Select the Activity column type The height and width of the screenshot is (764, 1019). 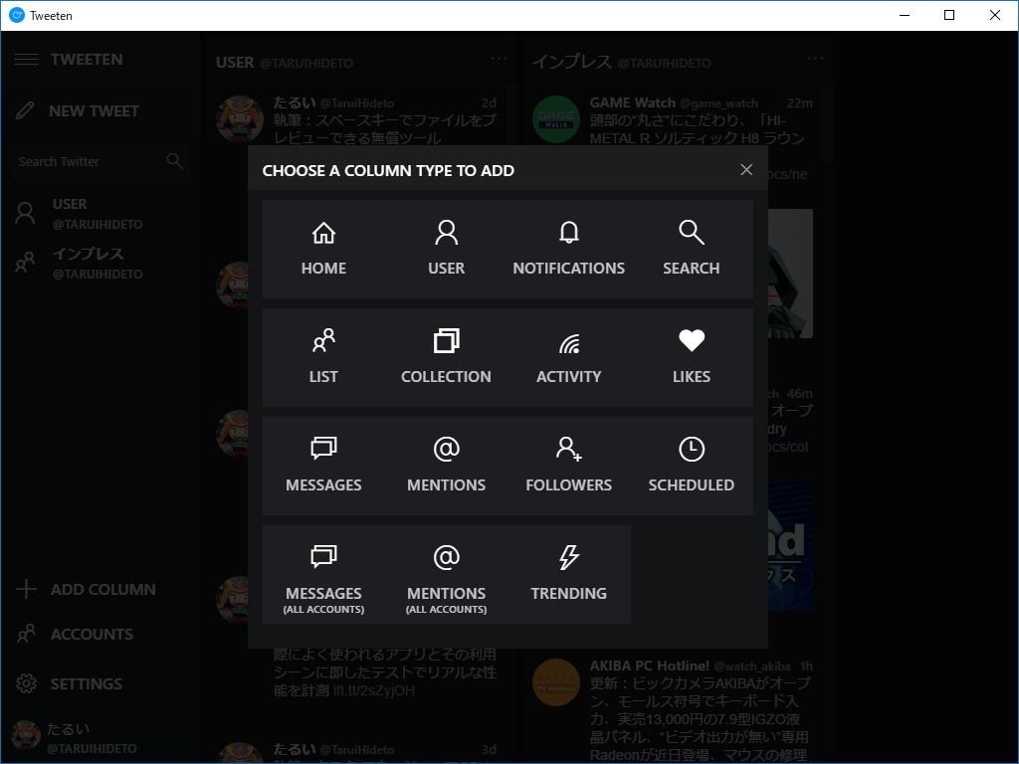568,358
